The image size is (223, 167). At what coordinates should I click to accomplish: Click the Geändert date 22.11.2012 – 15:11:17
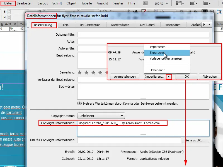pyautogui.click(x=93, y=159)
